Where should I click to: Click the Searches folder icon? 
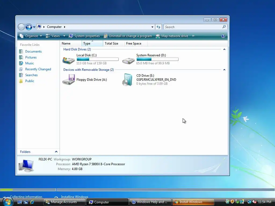pyautogui.click(x=21, y=75)
